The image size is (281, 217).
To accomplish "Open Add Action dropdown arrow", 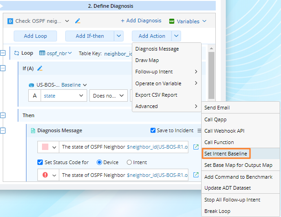I will (x=177, y=36).
